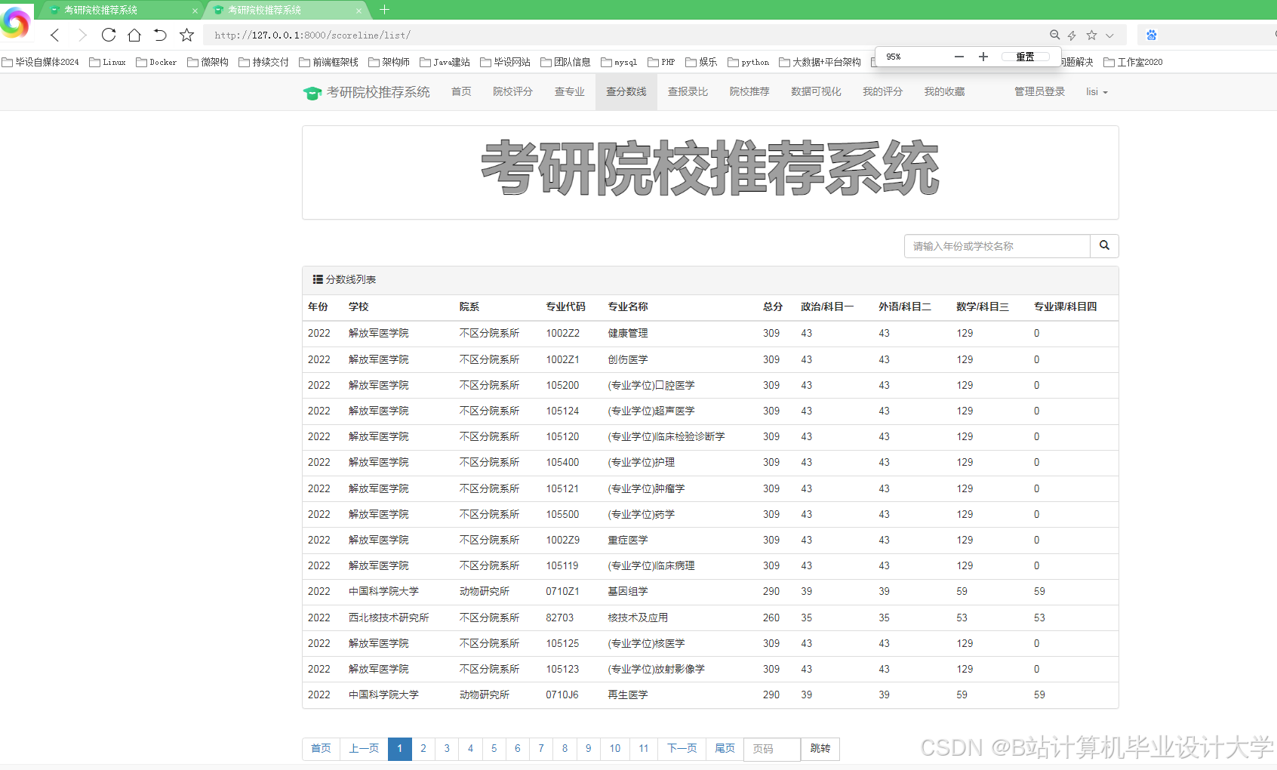
Task: Click the chevron next to the bookmark star
Action: [x=1109, y=35]
